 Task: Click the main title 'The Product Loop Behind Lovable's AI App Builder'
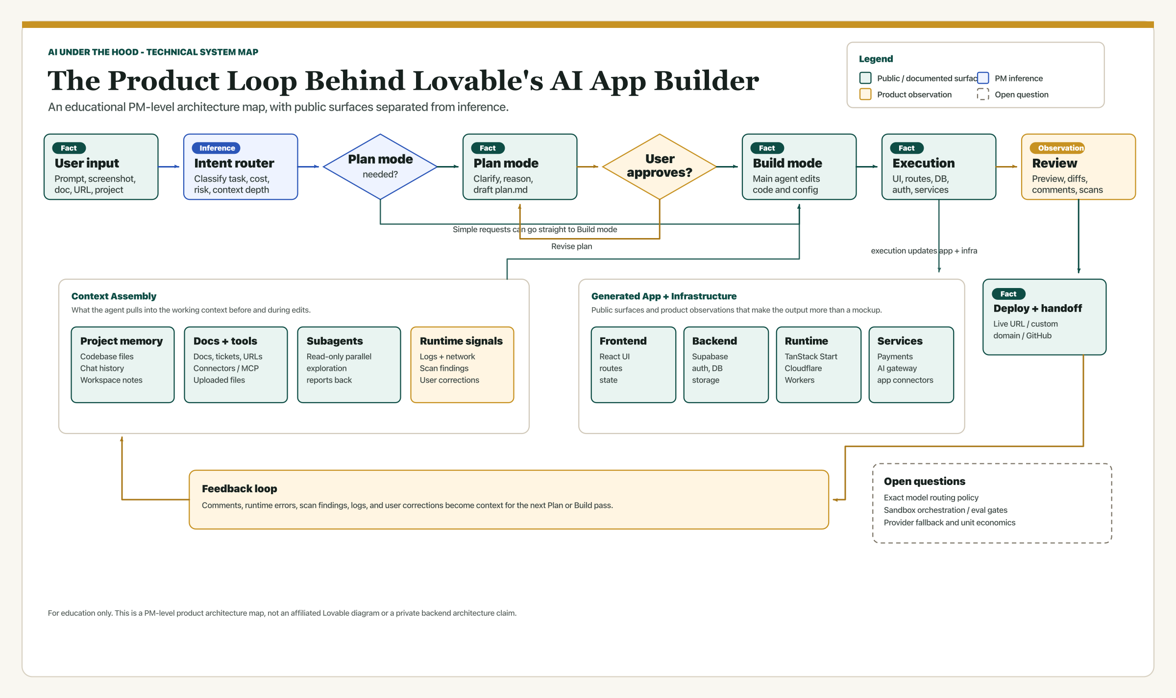click(x=403, y=81)
